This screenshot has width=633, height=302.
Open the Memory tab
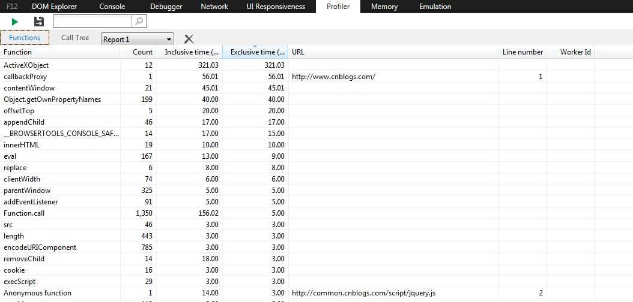tap(384, 7)
